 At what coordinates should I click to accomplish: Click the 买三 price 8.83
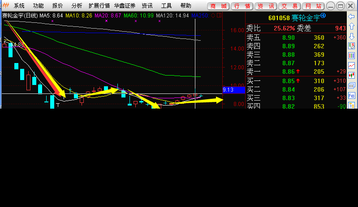[289, 98]
